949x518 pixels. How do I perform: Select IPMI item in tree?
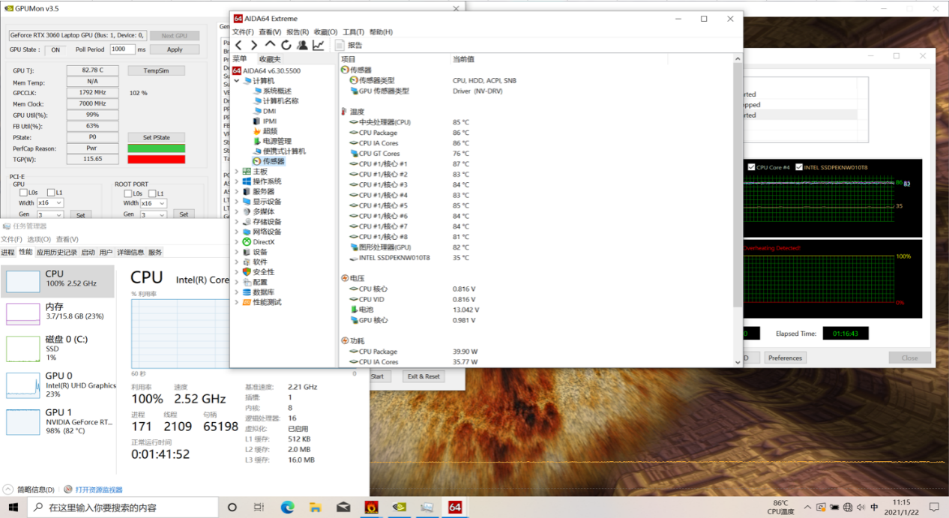tap(265, 121)
